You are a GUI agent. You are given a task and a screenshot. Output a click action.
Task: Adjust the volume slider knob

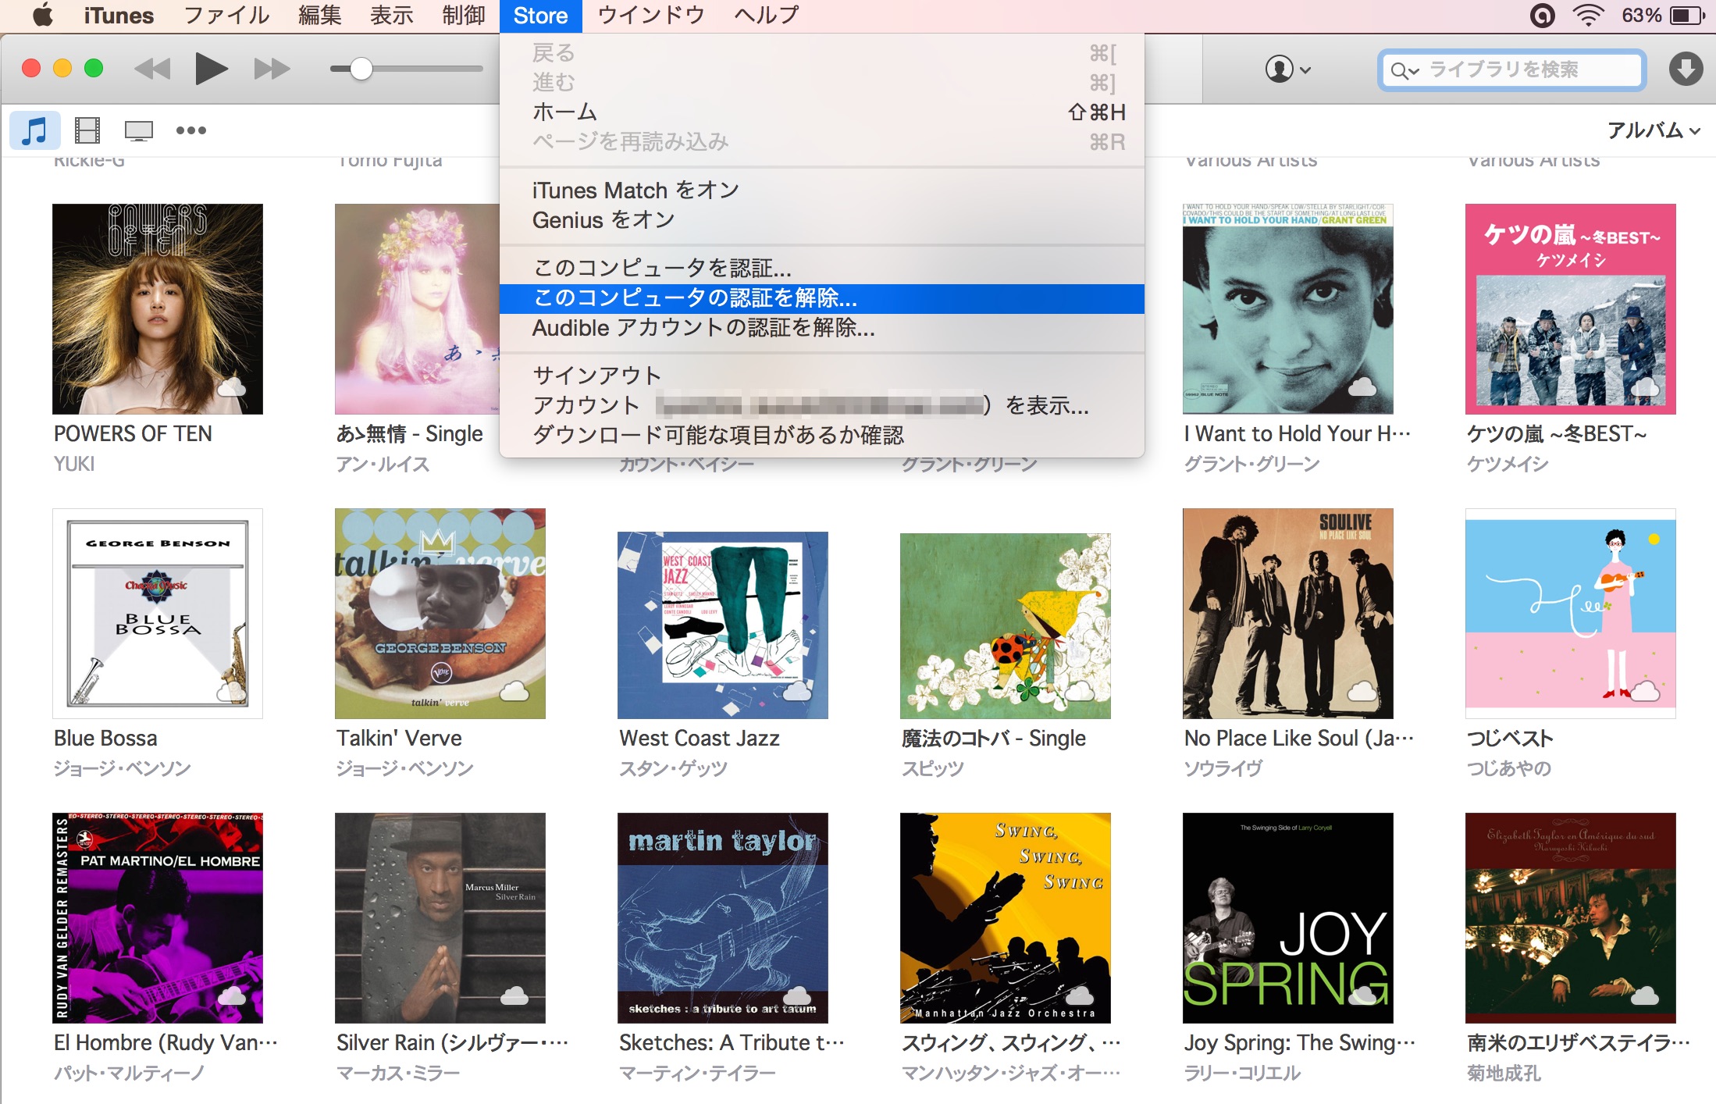point(361,69)
